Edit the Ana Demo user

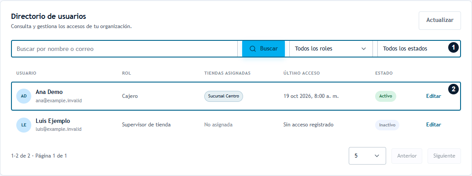click(433, 96)
